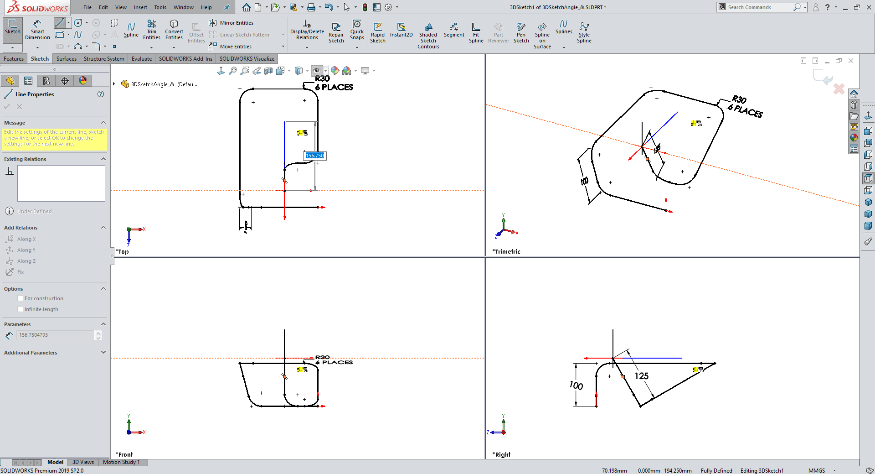
Task: Toggle Hide/Show Items eye icon
Action: 316,71
